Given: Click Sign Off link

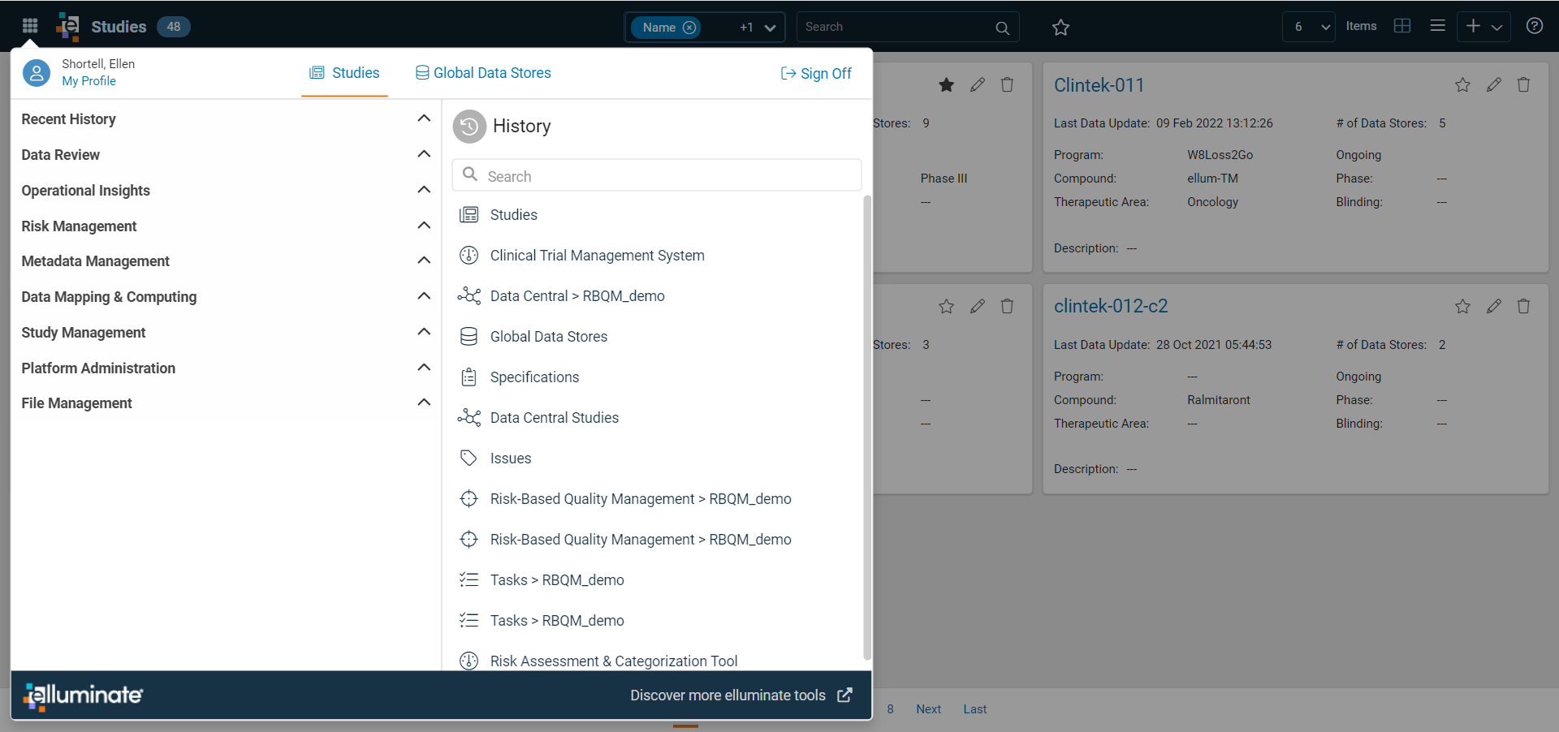Looking at the screenshot, I should [816, 74].
